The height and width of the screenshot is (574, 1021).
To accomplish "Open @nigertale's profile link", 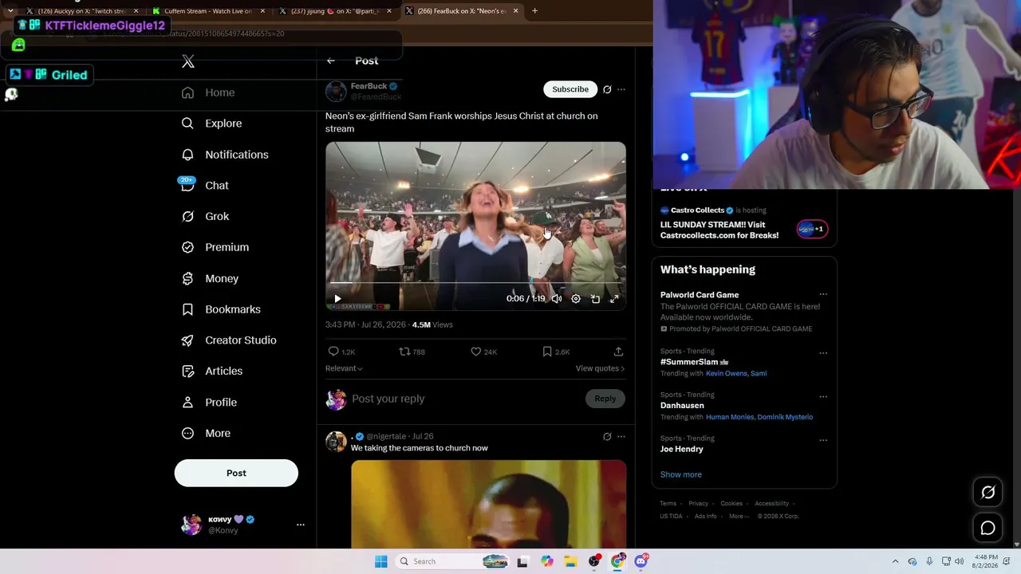I will [386, 437].
